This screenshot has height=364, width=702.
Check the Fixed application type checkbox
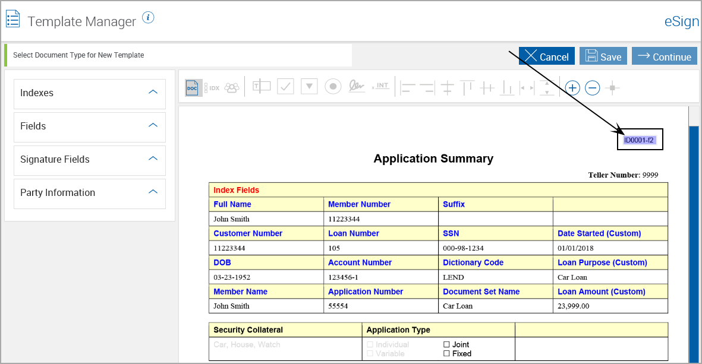pos(446,353)
